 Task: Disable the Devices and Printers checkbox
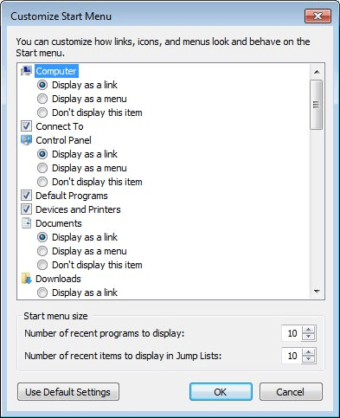coord(26,209)
